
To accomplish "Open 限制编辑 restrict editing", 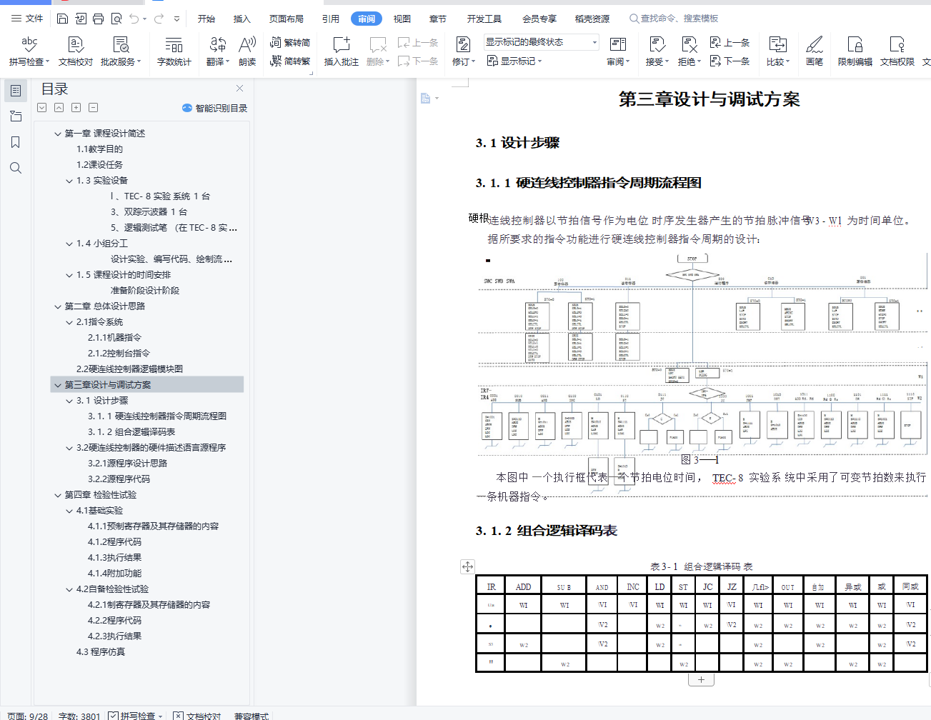I will [855, 52].
